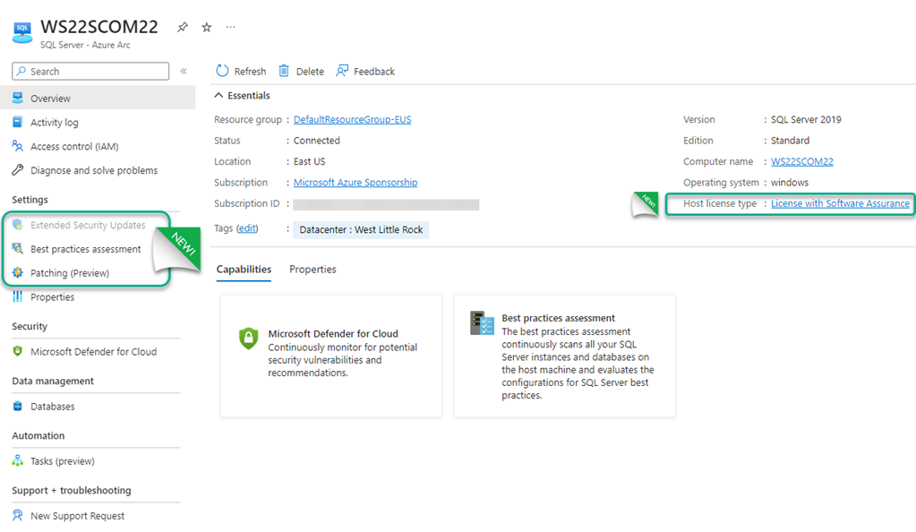916x532 pixels.
Task: Pin the WS22SCOM22 resource to dashboard
Action: pyautogui.click(x=183, y=28)
